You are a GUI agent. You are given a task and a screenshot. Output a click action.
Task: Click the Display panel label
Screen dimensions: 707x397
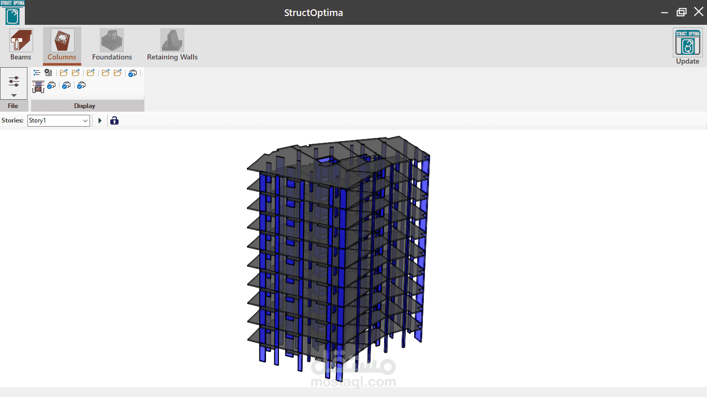coord(85,106)
